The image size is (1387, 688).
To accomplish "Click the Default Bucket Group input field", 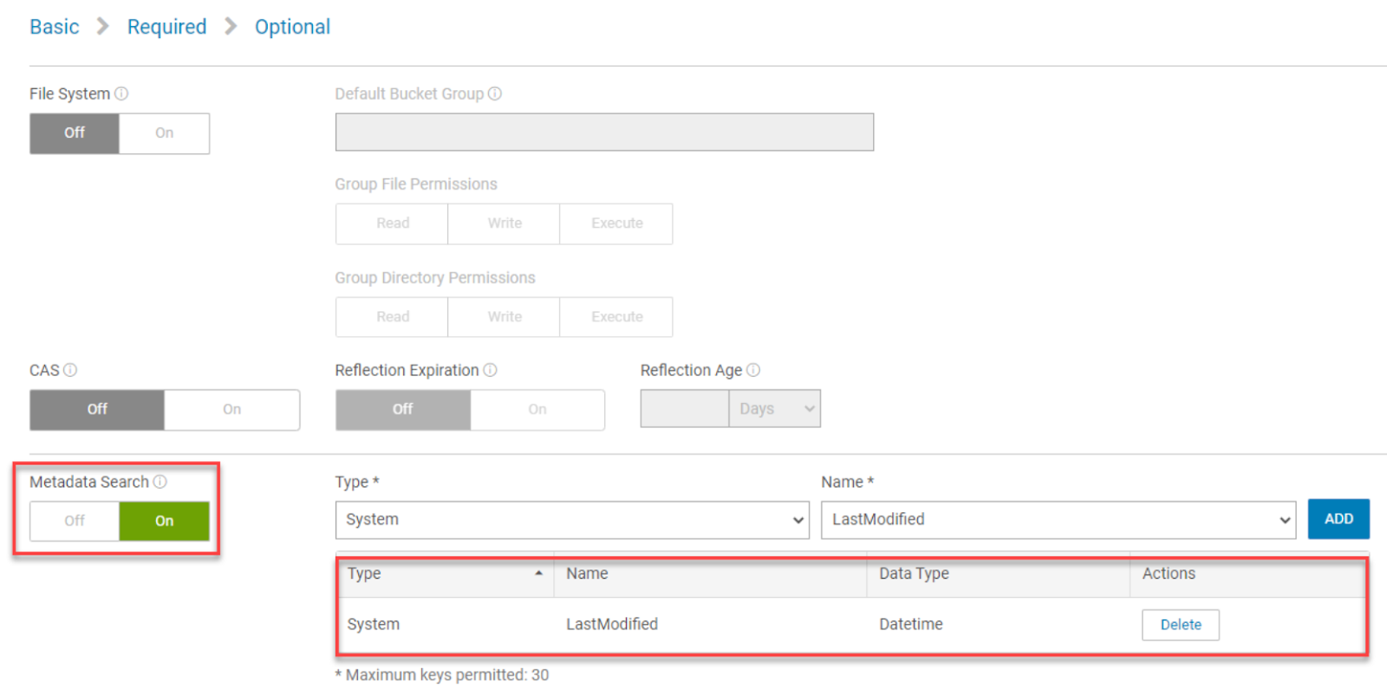I will click(604, 133).
